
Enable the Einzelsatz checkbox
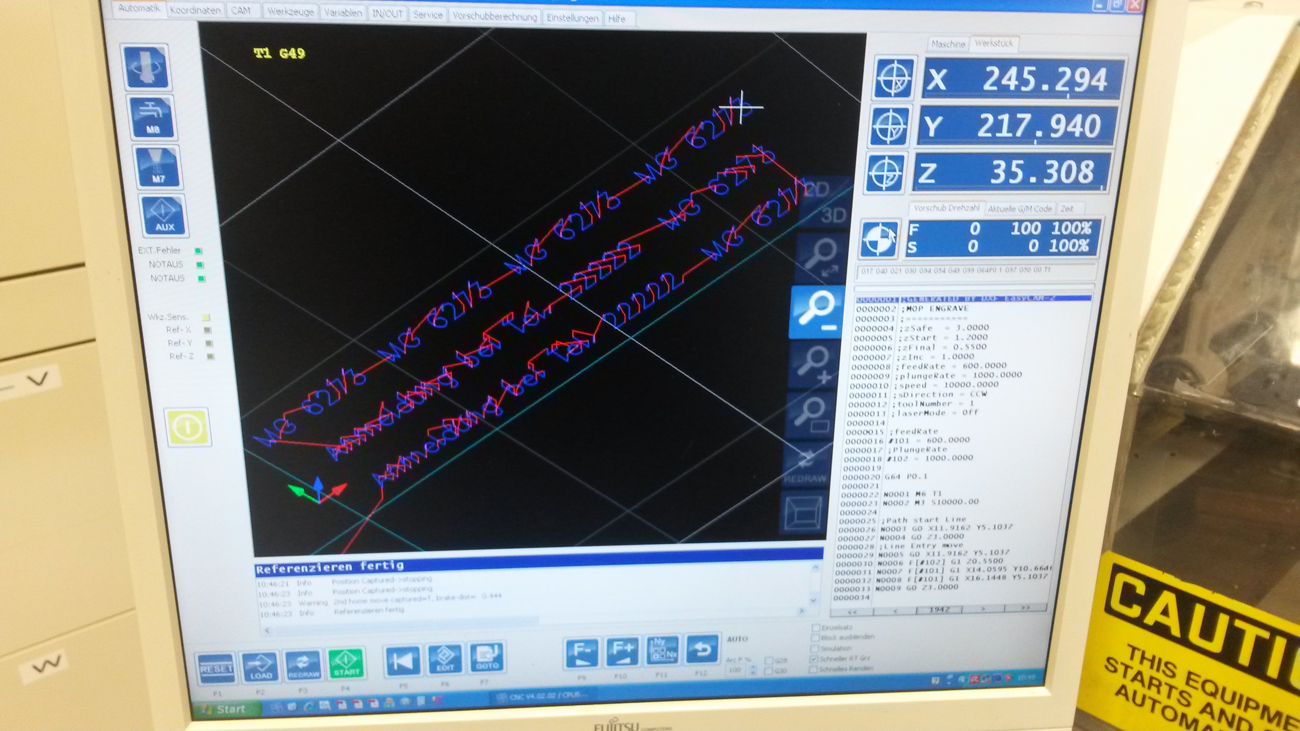pos(816,628)
